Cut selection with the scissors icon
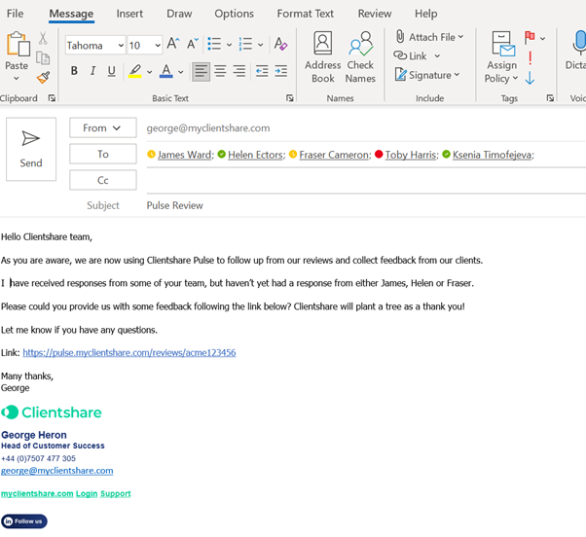This screenshot has width=586, height=537. pos(43,38)
